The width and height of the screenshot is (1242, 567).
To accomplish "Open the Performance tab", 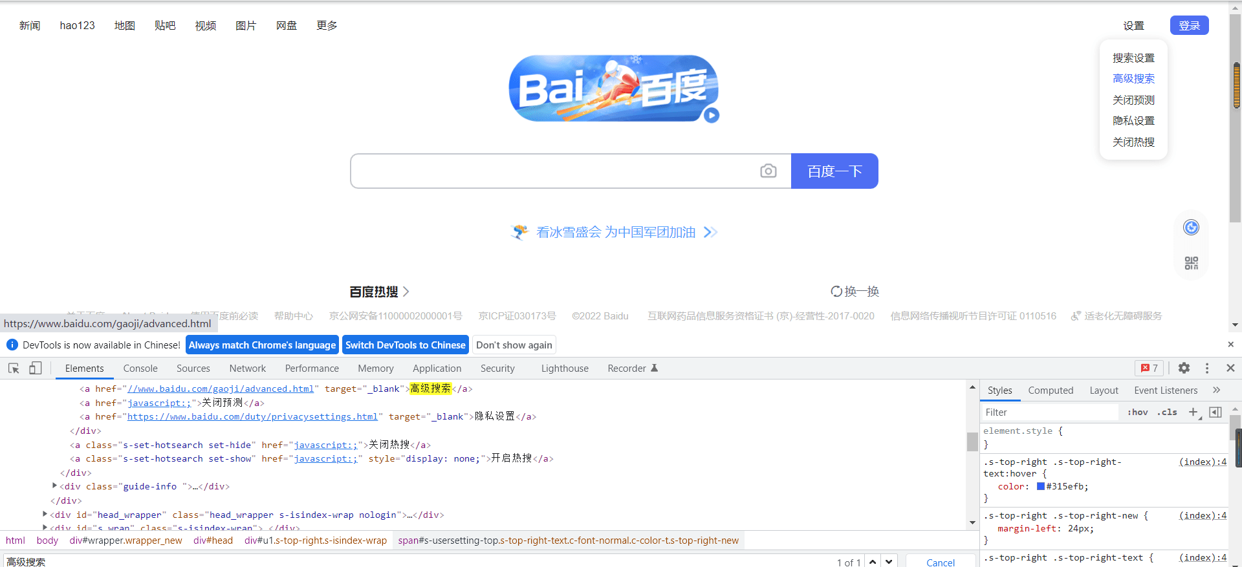I will [312, 368].
